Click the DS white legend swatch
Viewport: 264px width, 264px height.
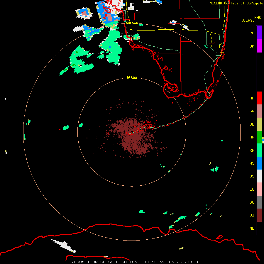[x=259, y=176]
